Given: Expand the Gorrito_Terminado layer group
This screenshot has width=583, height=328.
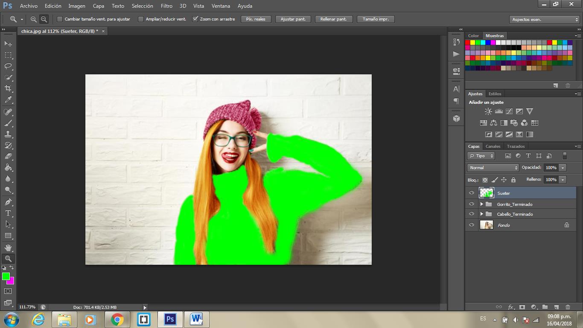Looking at the screenshot, I should (481, 205).
